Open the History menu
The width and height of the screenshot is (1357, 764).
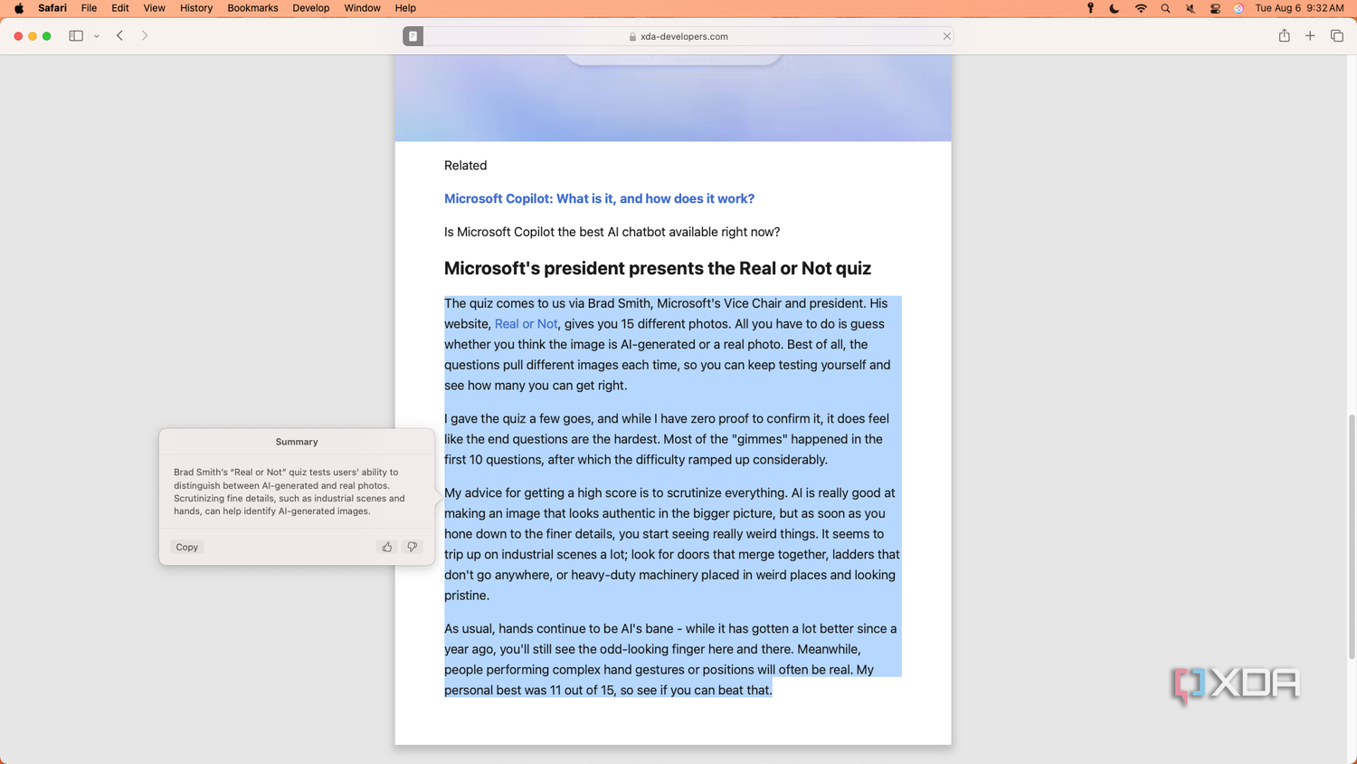196,8
